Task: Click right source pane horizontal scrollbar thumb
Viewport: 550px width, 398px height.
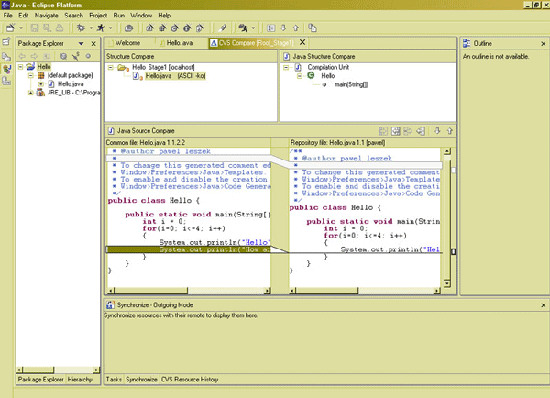Action: pyautogui.click(x=326, y=291)
